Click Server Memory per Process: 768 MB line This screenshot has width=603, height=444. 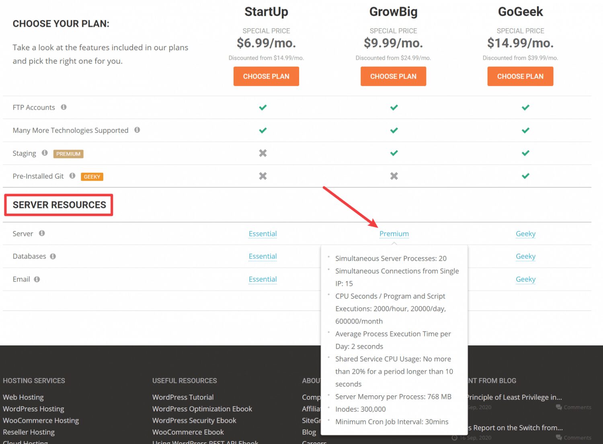(x=393, y=397)
